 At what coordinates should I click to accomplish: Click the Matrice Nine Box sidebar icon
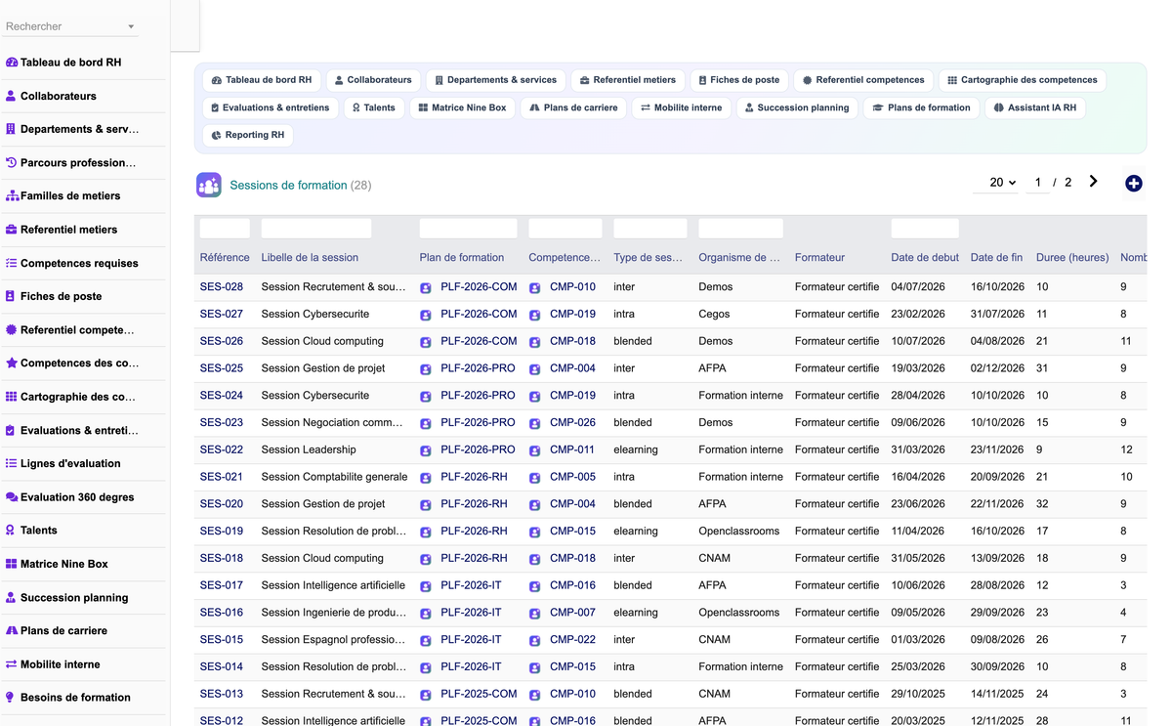[12, 564]
